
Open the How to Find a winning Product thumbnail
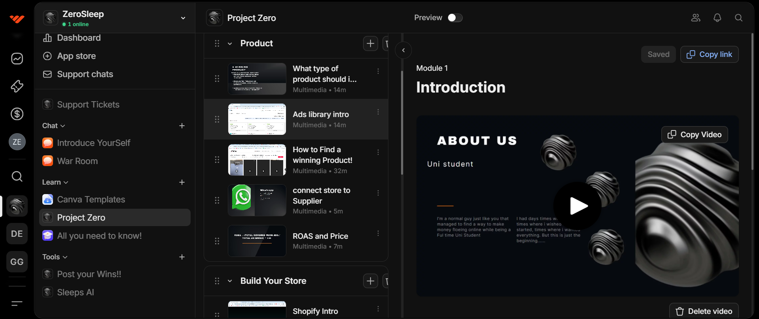pyautogui.click(x=257, y=160)
